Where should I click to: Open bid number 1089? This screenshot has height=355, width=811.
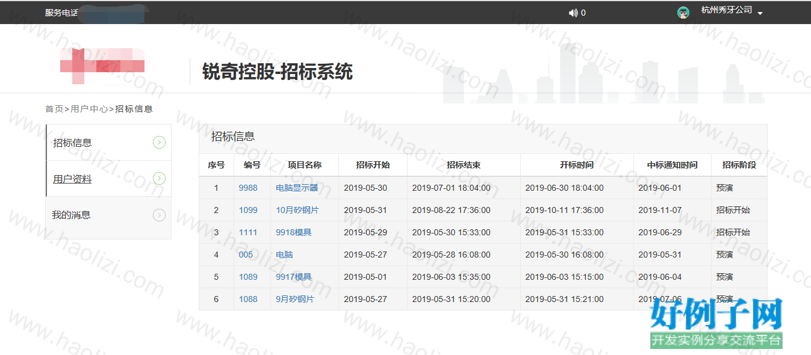(248, 277)
